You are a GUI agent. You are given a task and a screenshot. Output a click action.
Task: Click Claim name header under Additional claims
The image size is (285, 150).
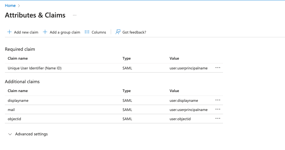point(18,91)
